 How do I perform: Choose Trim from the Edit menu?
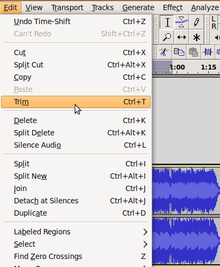pyautogui.click(x=76, y=102)
